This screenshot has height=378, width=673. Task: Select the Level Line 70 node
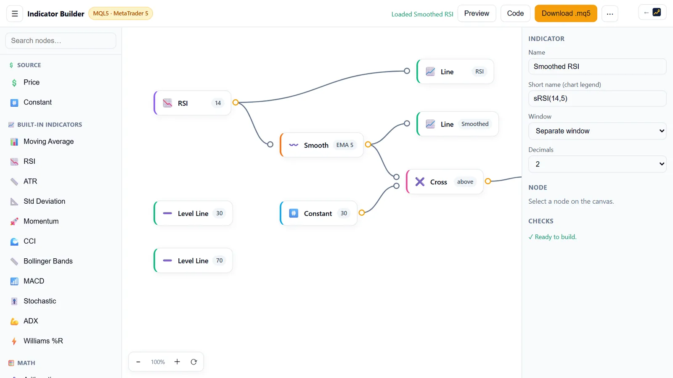pyautogui.click(x=193, y=260)
